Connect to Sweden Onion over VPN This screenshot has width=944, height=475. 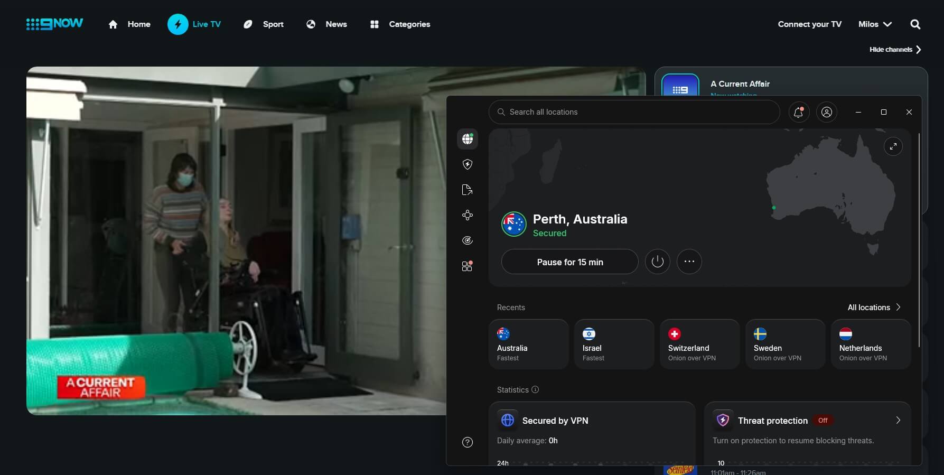[x=786, y=344]
